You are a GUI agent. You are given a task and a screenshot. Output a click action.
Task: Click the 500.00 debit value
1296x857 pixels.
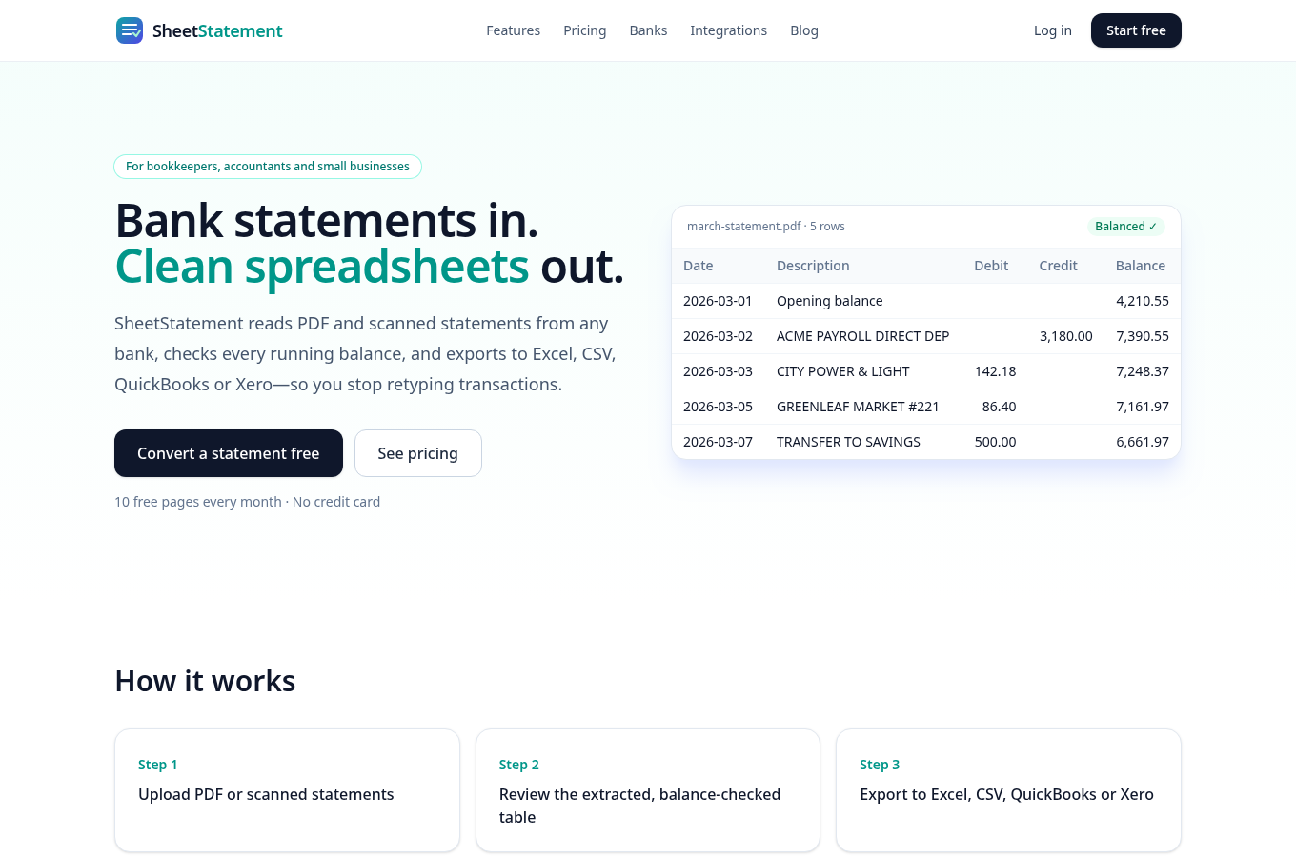point(995,442)
